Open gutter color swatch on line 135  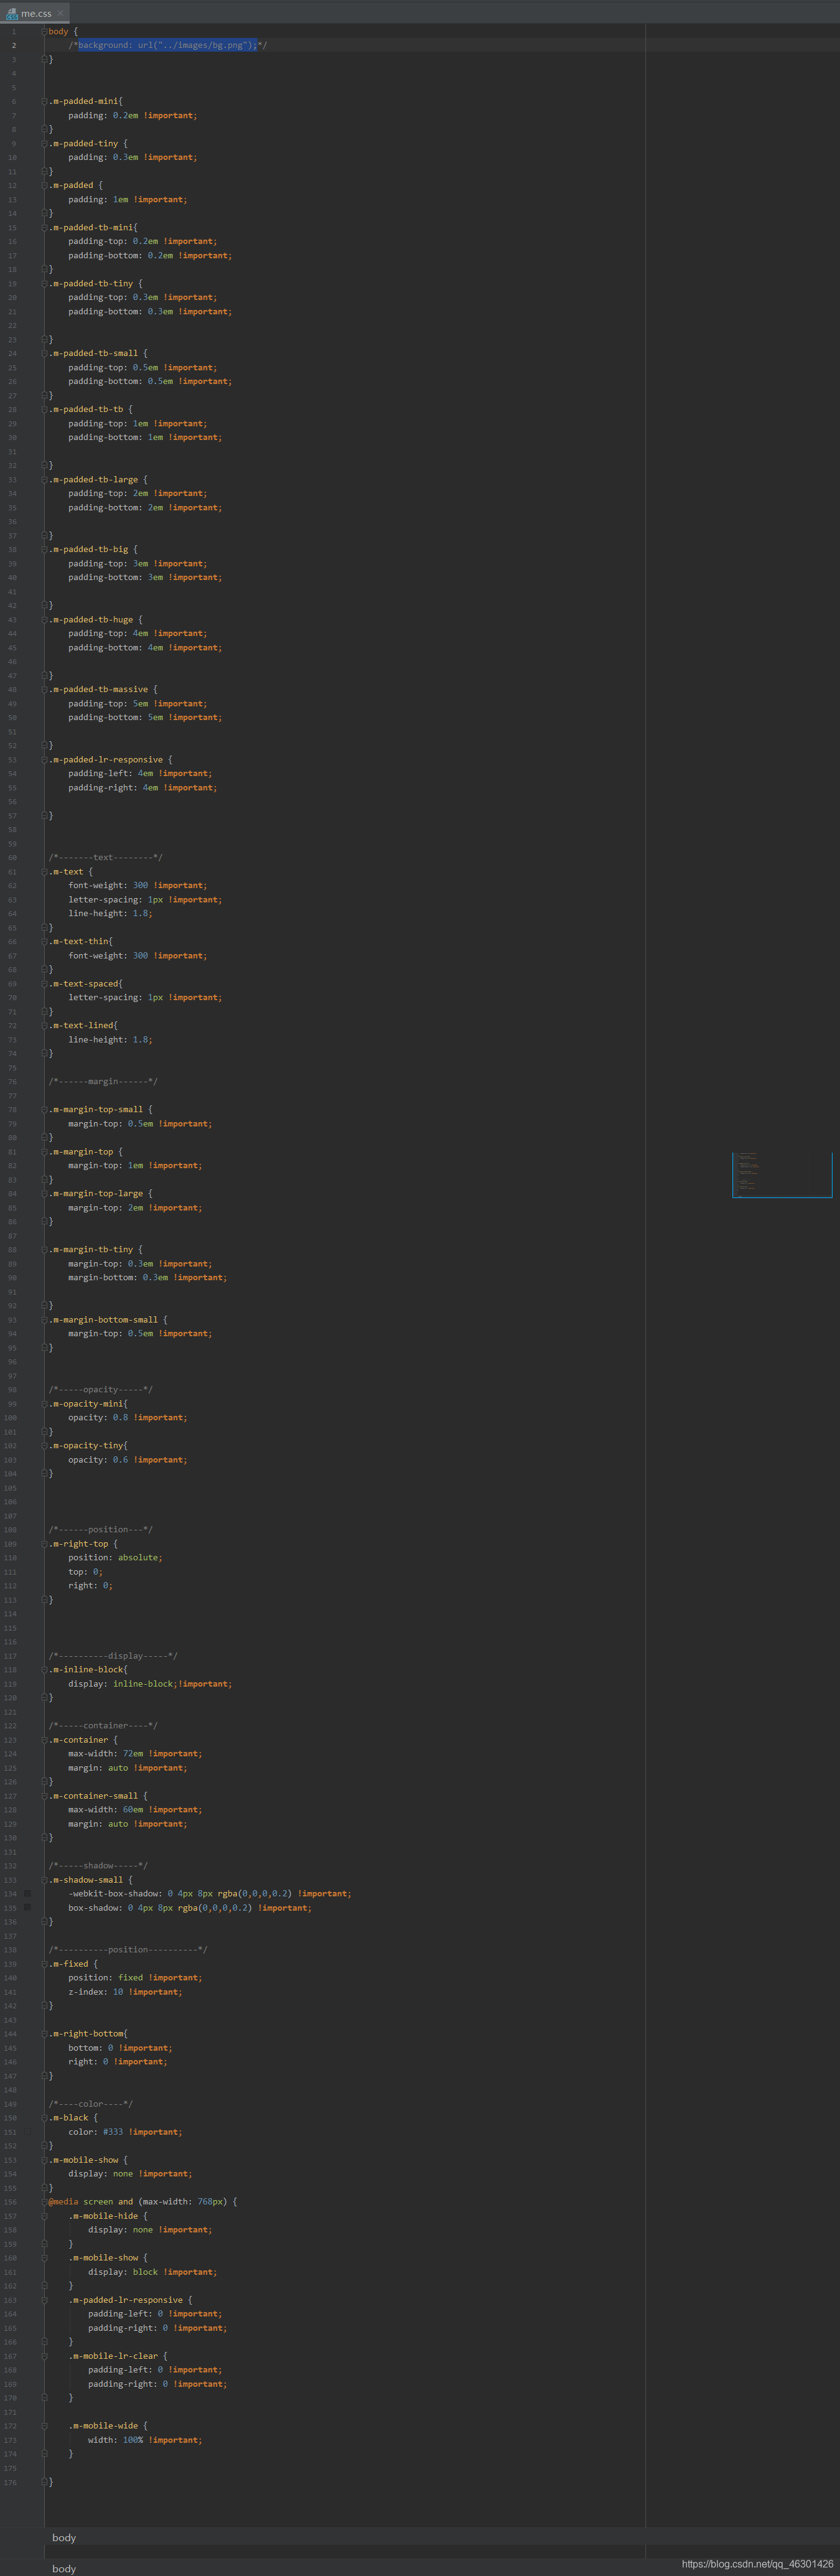(x=28, y=1907)
